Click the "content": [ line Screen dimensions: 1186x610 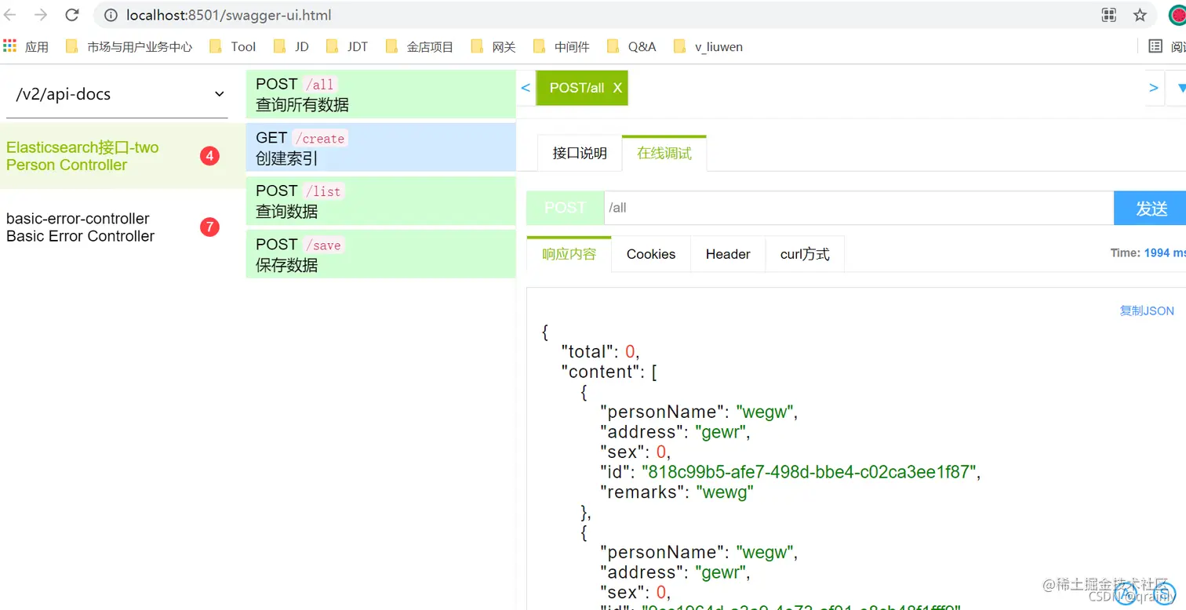pos(609,372)
